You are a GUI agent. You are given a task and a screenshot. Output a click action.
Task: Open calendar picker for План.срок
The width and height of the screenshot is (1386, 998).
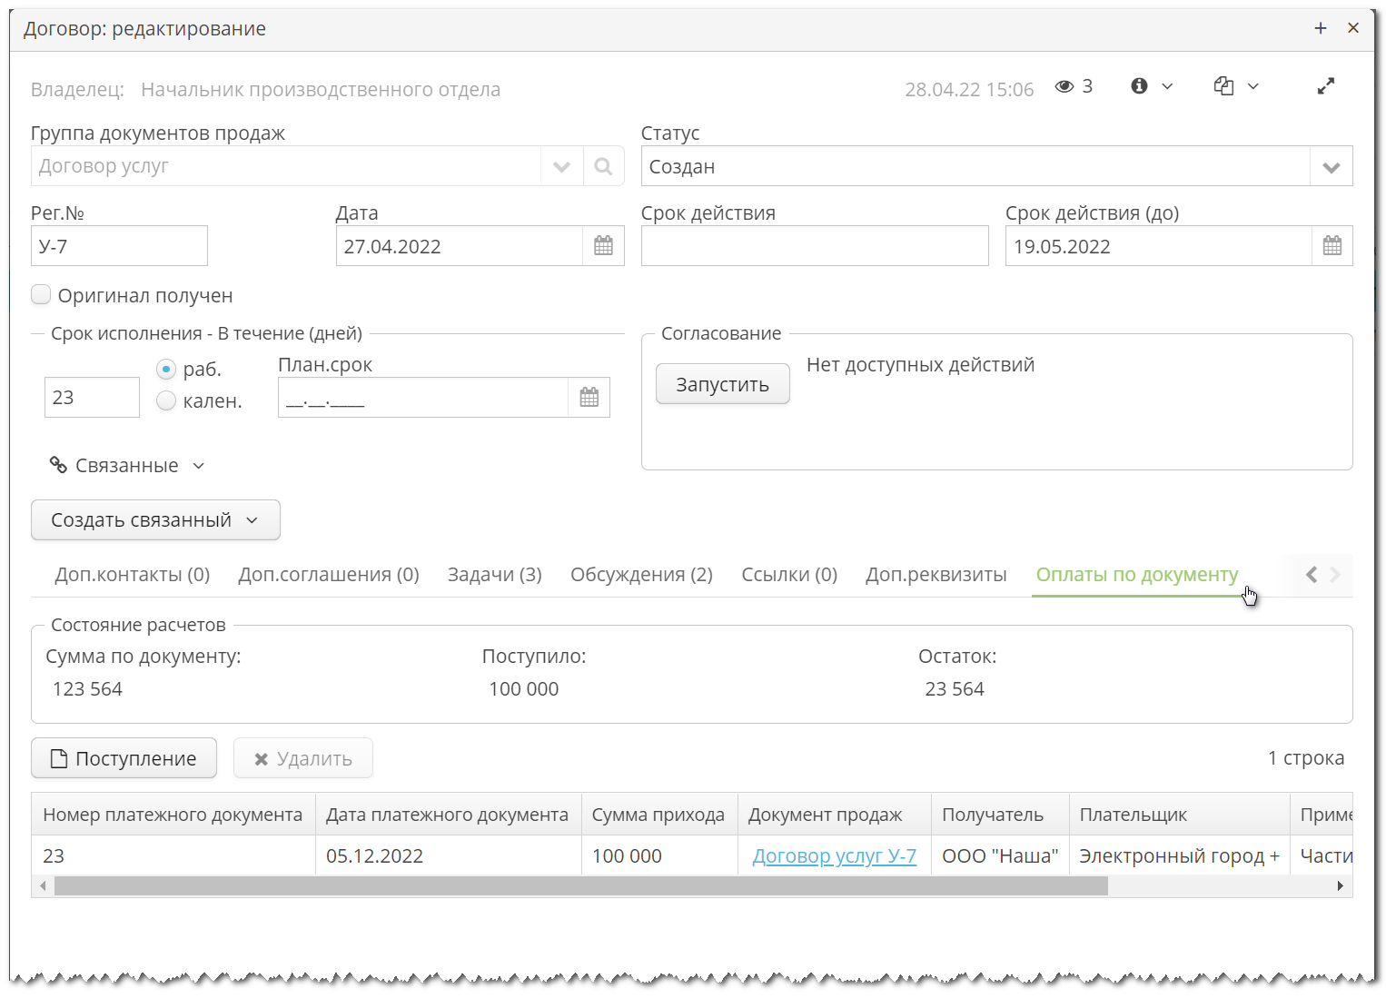(589, 397)
